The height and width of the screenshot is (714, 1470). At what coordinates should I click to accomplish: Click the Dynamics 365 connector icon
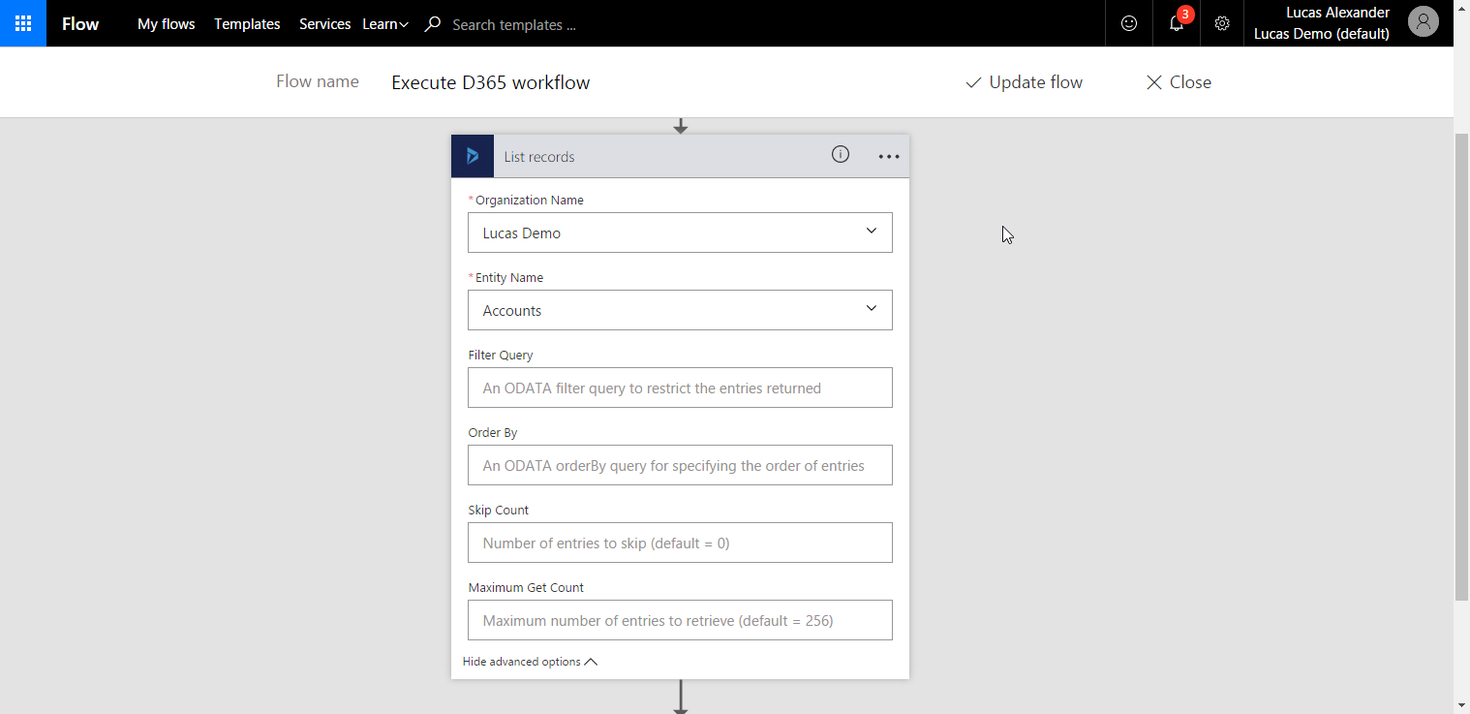(x=473, y=156)
